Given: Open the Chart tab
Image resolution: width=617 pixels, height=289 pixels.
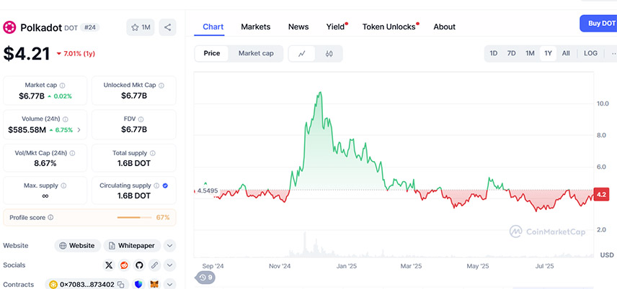Looking at the screenshot, I should [213, 27].
